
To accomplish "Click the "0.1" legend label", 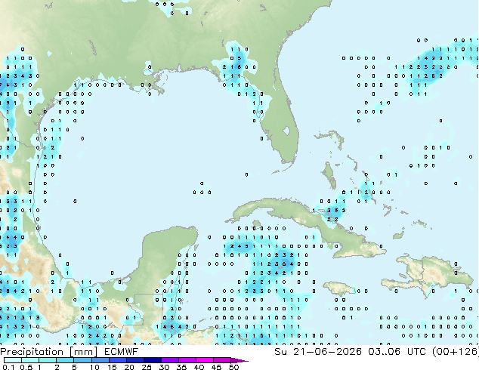I will pyautogui.click(x=8, y=367).
